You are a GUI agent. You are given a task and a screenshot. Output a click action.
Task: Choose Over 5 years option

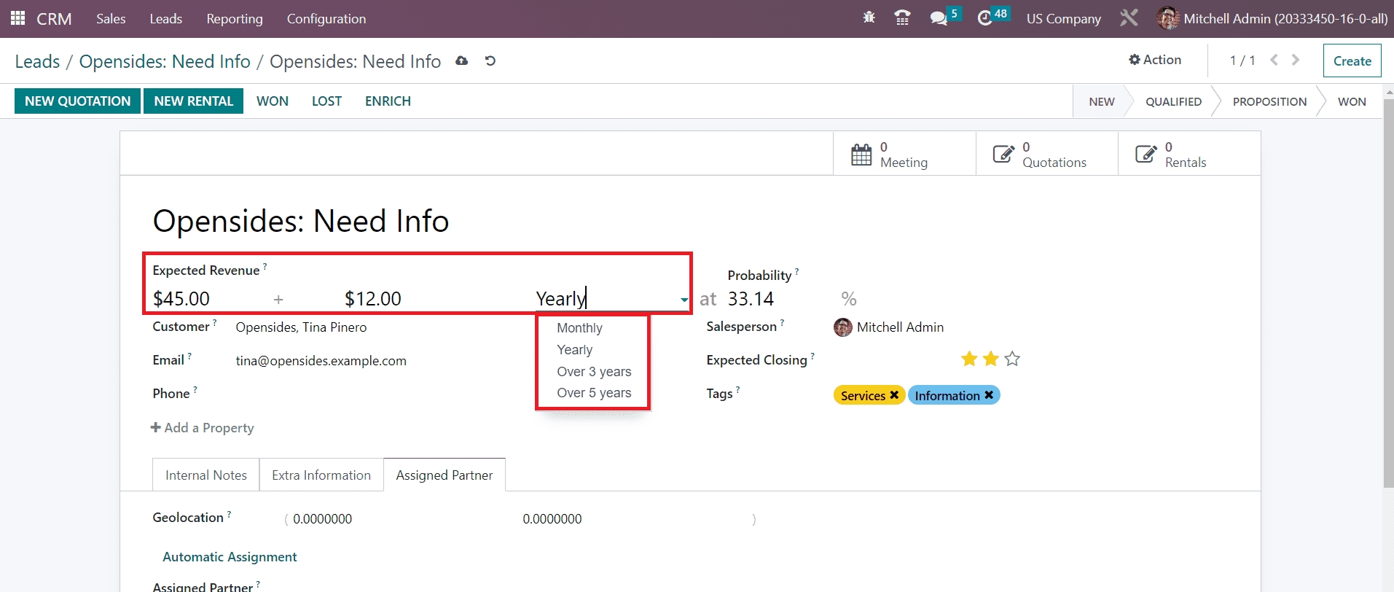[594, 393]
